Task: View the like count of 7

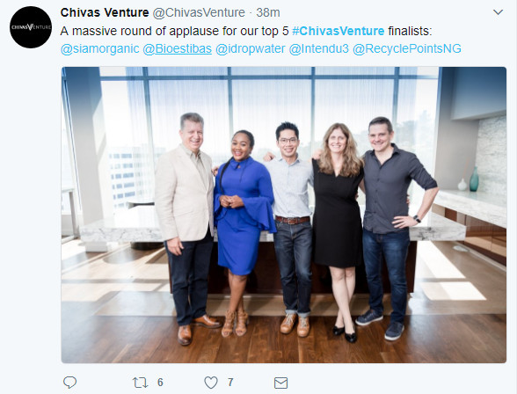Action: [230, 383]
